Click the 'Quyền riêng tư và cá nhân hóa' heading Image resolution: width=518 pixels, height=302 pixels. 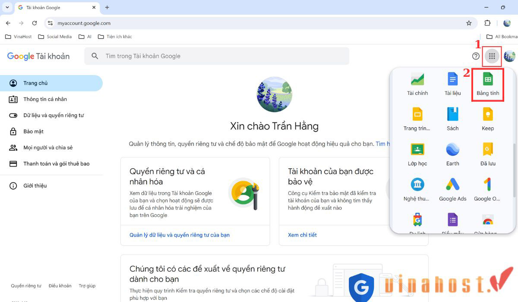[167, 176]
